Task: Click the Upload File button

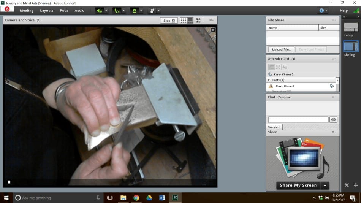Action: click(281, 49)
